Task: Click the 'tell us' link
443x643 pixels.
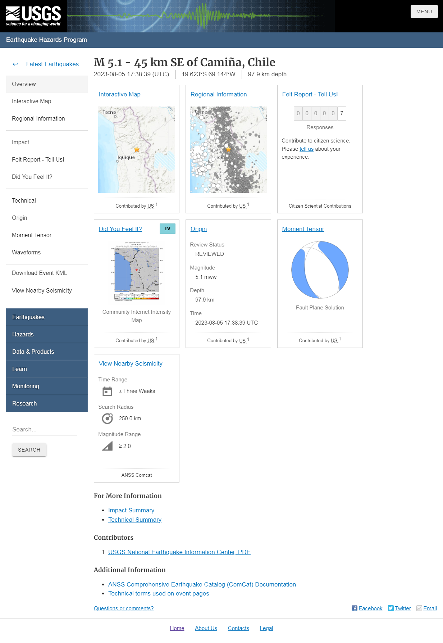Action: [306, 149]
